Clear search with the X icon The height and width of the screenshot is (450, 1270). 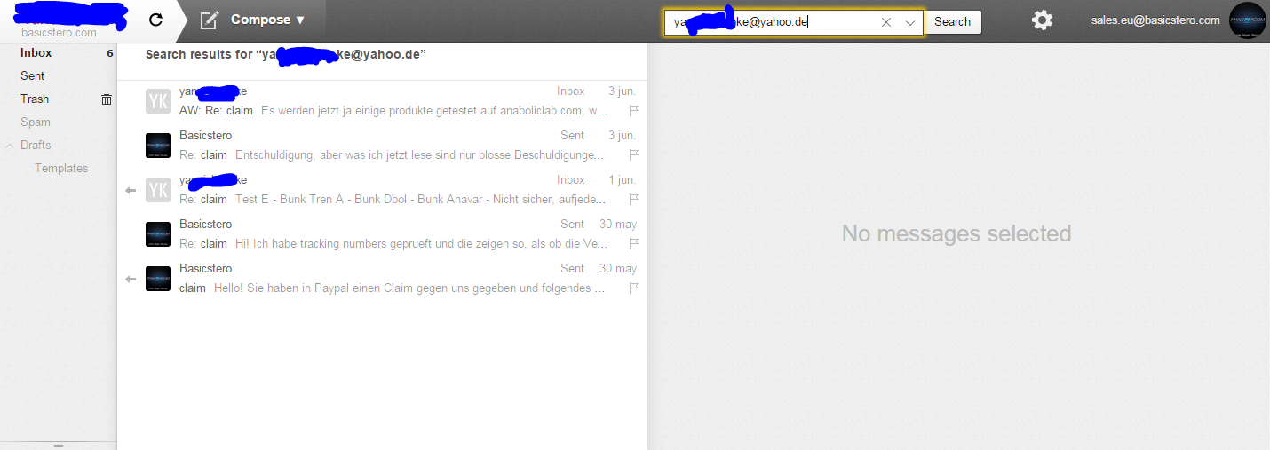pos(885,22)
